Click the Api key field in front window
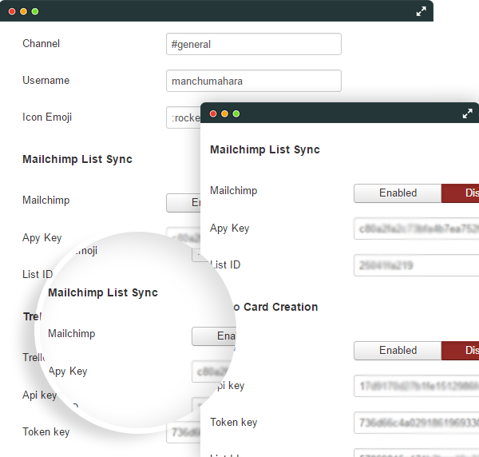The height and width of the screenshot is (457, 479). [x=417, y=386]
